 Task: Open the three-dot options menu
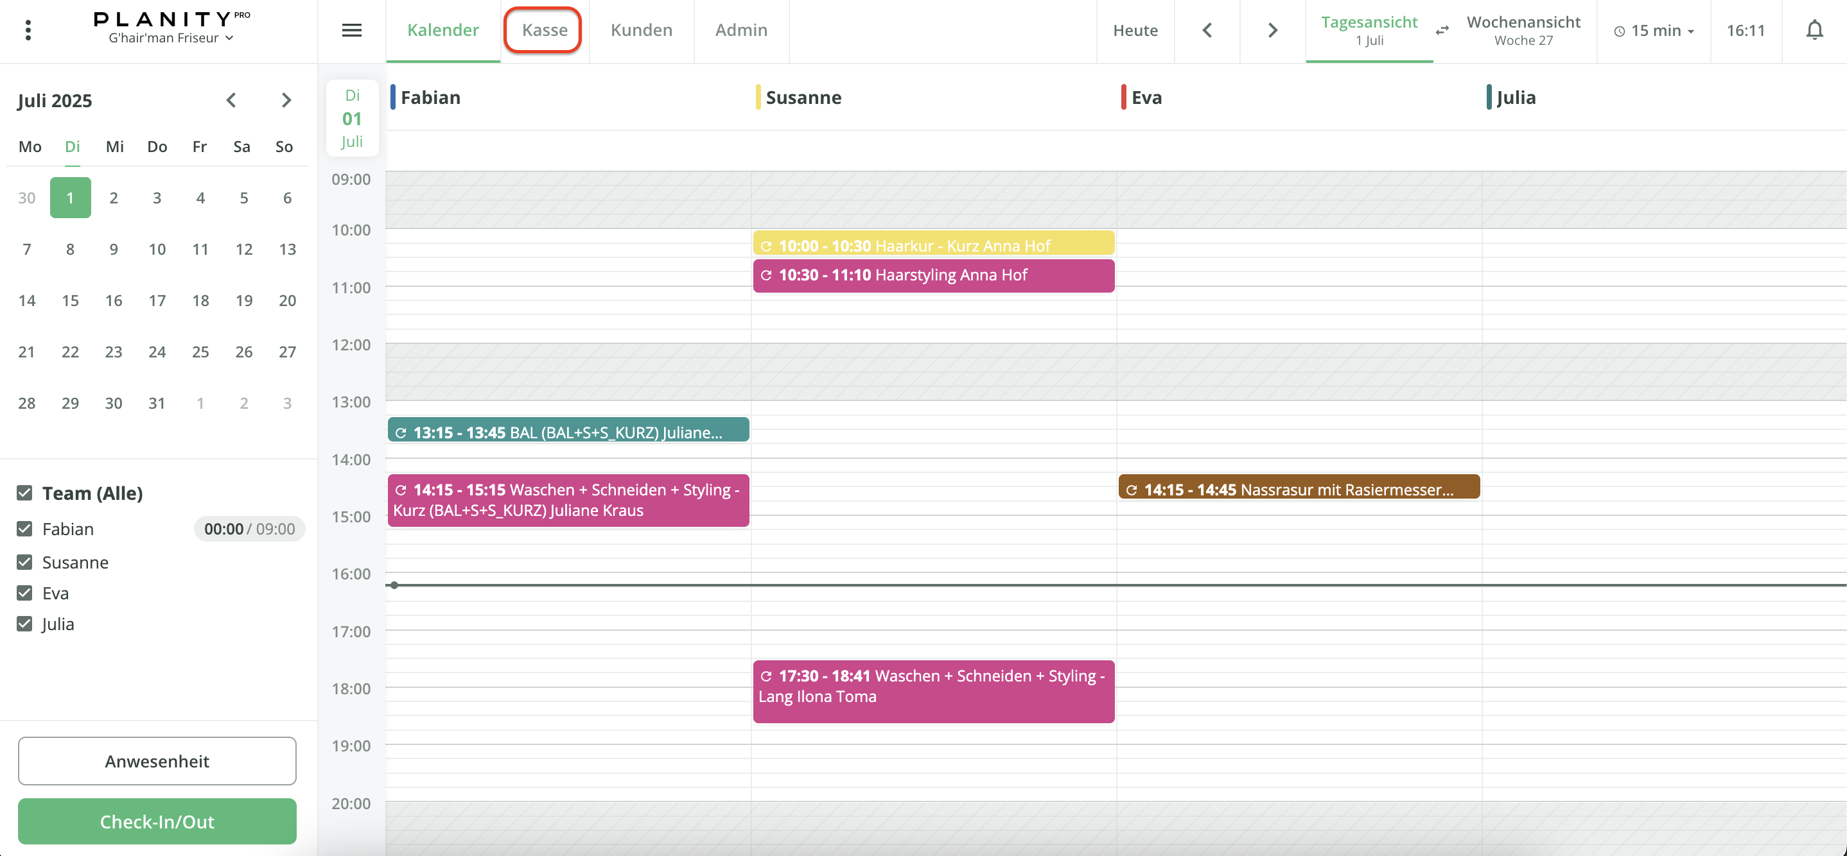pyautogui.click(x=28, y=30)
